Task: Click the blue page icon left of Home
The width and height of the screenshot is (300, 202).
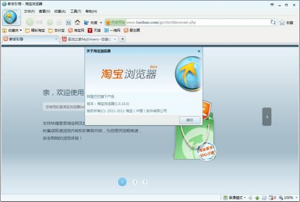Action: (x=68, y=22)
